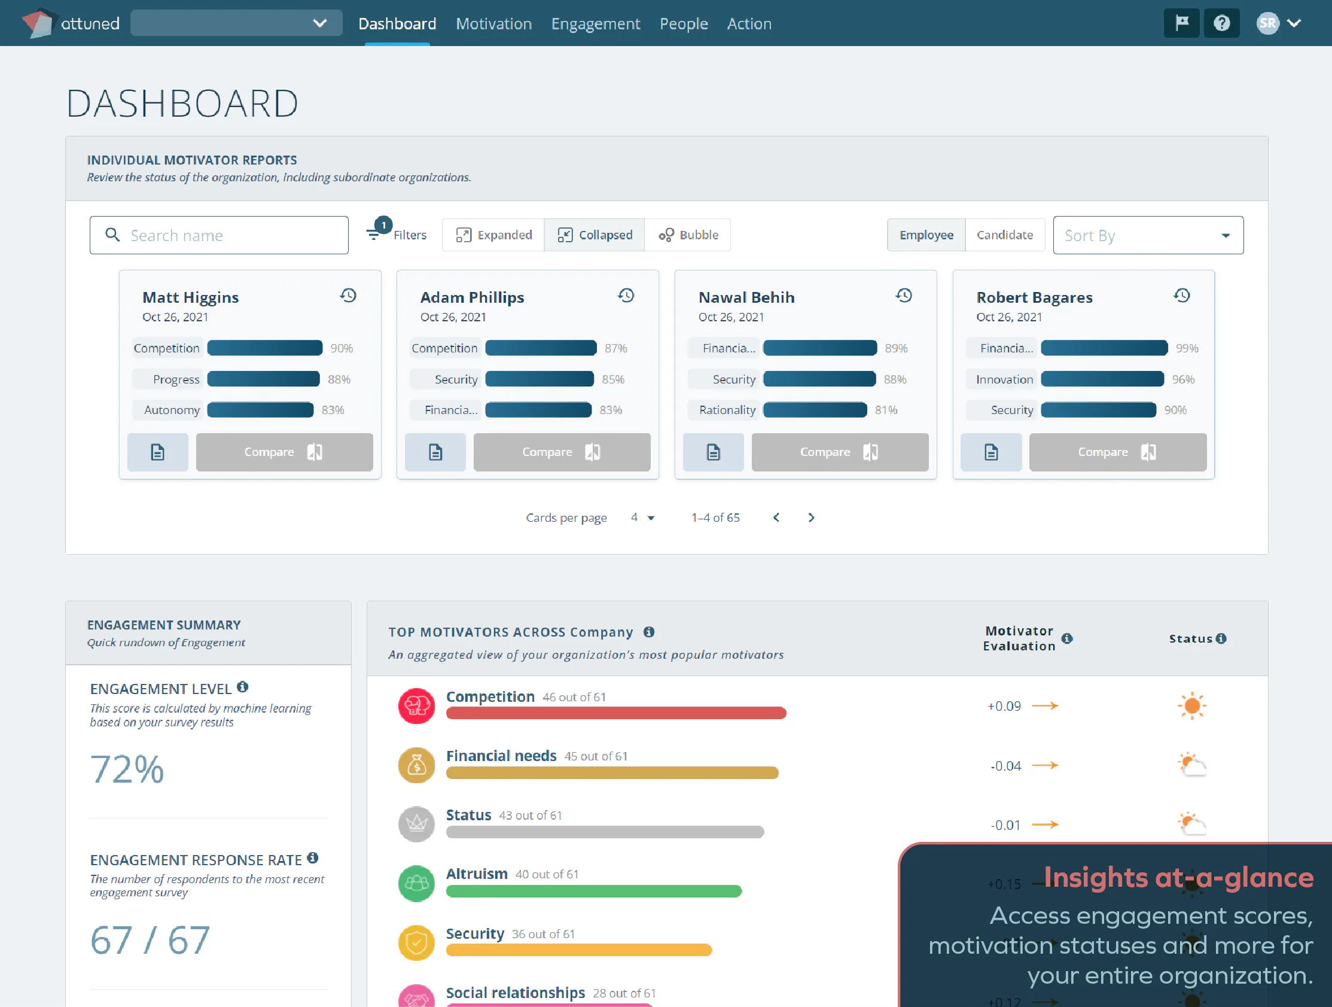
Task: Open the People tab
Action: pyautogui.click(x=684, y=23)
